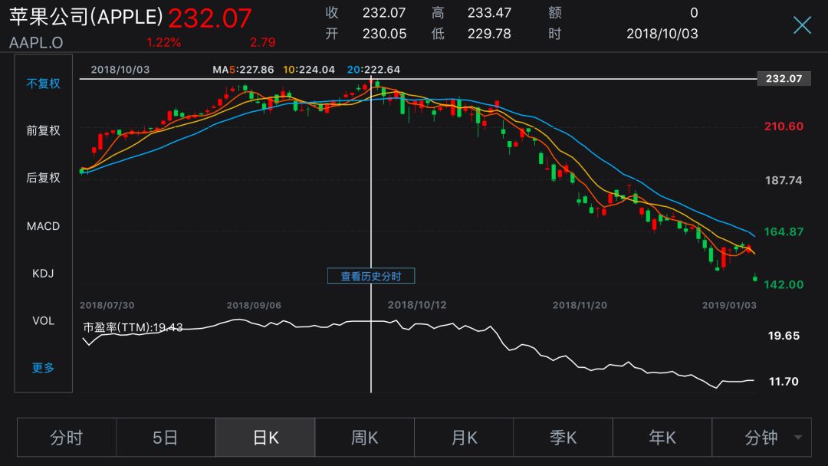This screenshot has width=828, height=466.
Task: Select 不复权 price adjustment option
Action: pos(44,84)
